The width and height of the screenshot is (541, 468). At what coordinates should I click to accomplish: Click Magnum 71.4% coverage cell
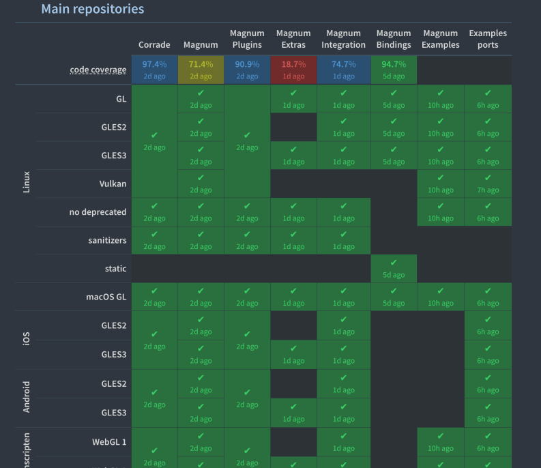point(201,70)
